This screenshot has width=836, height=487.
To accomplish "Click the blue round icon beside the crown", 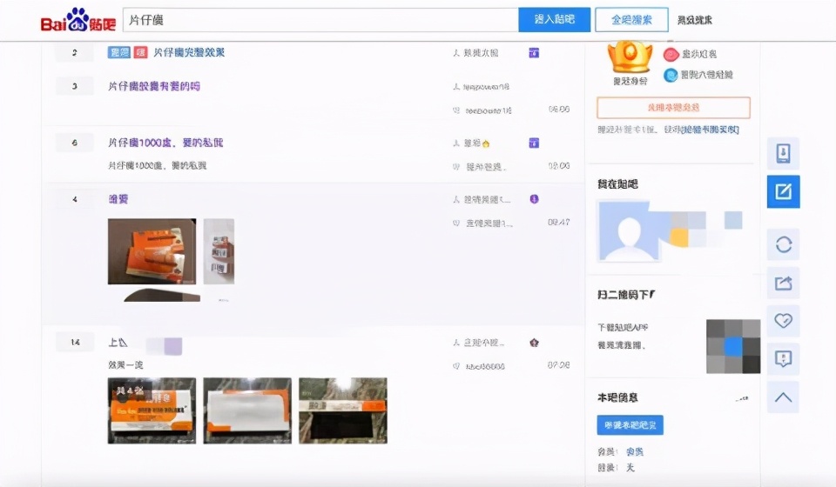I will [x=671, y=75].
